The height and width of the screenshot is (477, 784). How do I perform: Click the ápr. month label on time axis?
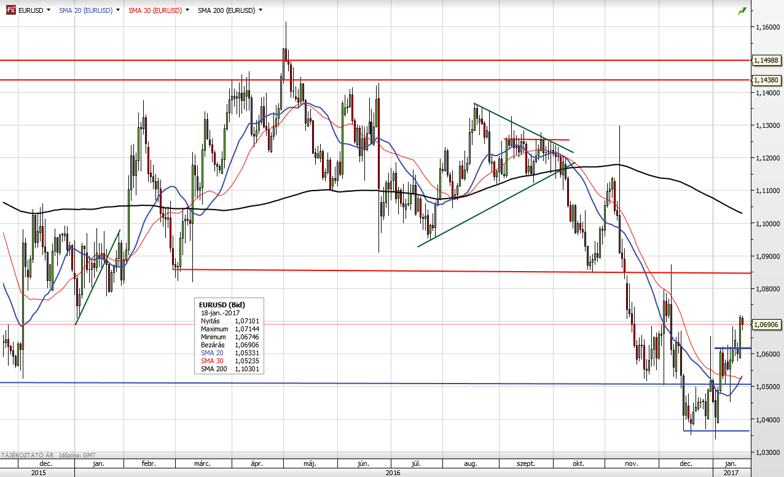(257, 463)
